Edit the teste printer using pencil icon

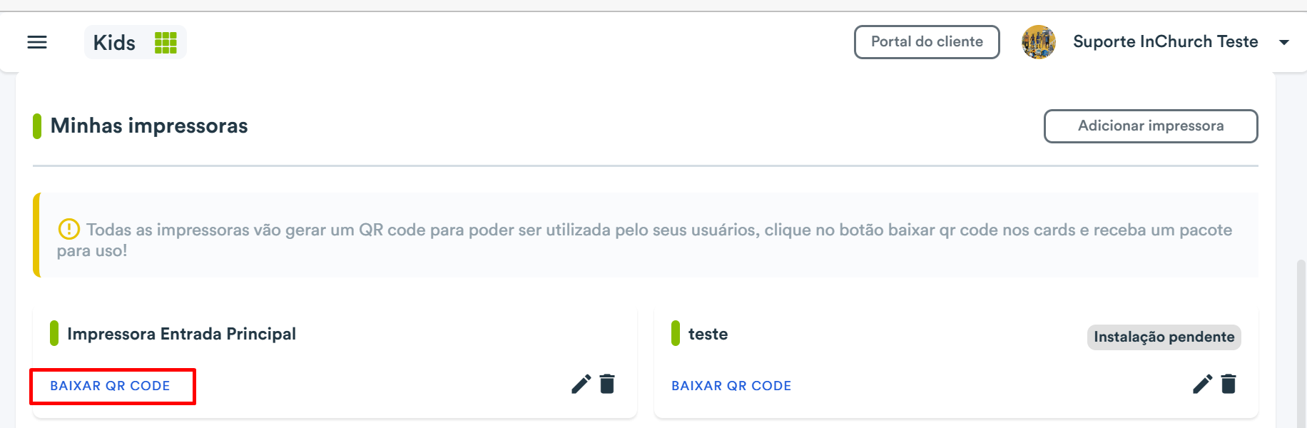pyautogui.click(x=1203, y=384)
